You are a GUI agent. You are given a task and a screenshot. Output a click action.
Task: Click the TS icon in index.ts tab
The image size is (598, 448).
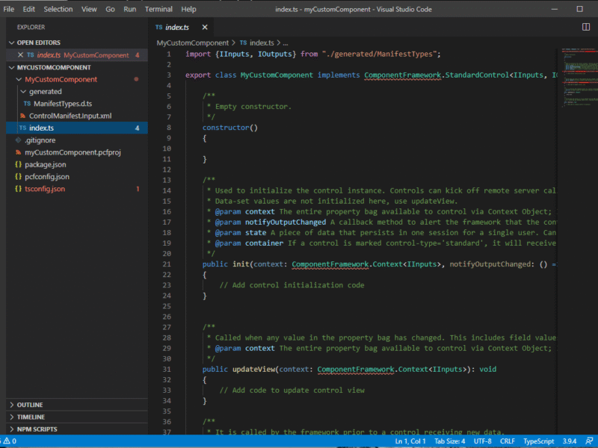[159, 27]
